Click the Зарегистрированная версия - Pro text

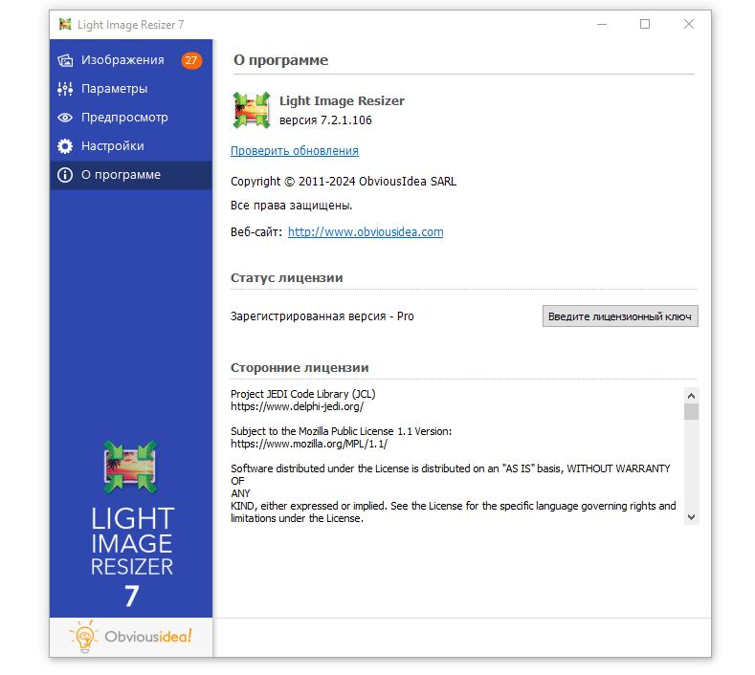(x=322, y=316)
